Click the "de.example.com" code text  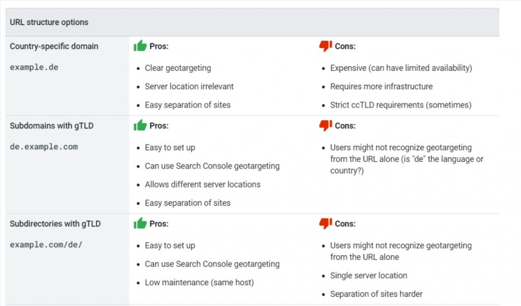44,147
